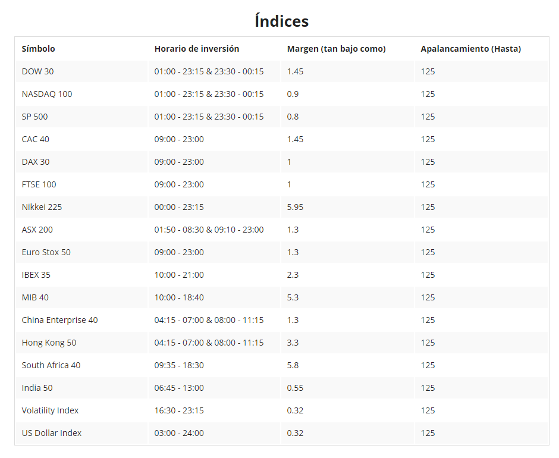
Task: Select the FTSE 100 leverage value 125
Action: tap(428, 184)
